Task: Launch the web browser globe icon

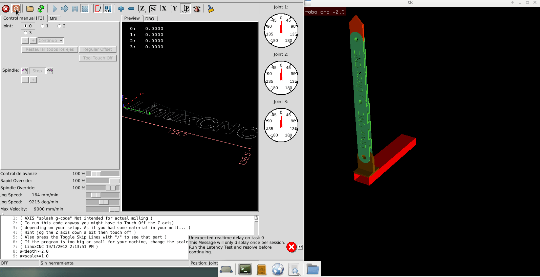Action: click(x=278, y=269)
